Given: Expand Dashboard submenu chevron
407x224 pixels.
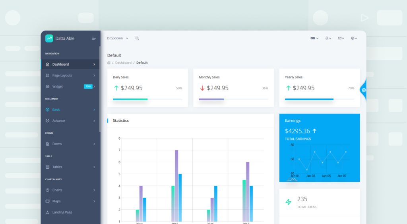Looking at the screenshot, I should [x=94, y=64].
